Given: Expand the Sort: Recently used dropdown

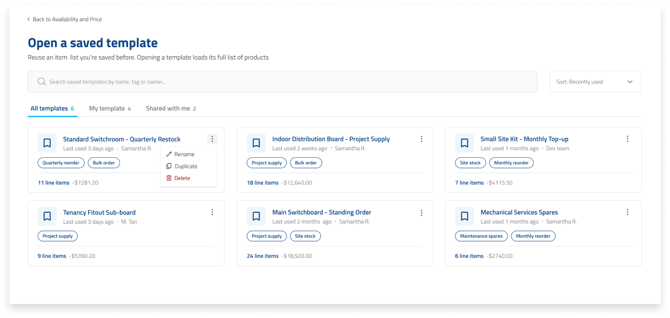Looking at the screenshot, I should point(595,82).
